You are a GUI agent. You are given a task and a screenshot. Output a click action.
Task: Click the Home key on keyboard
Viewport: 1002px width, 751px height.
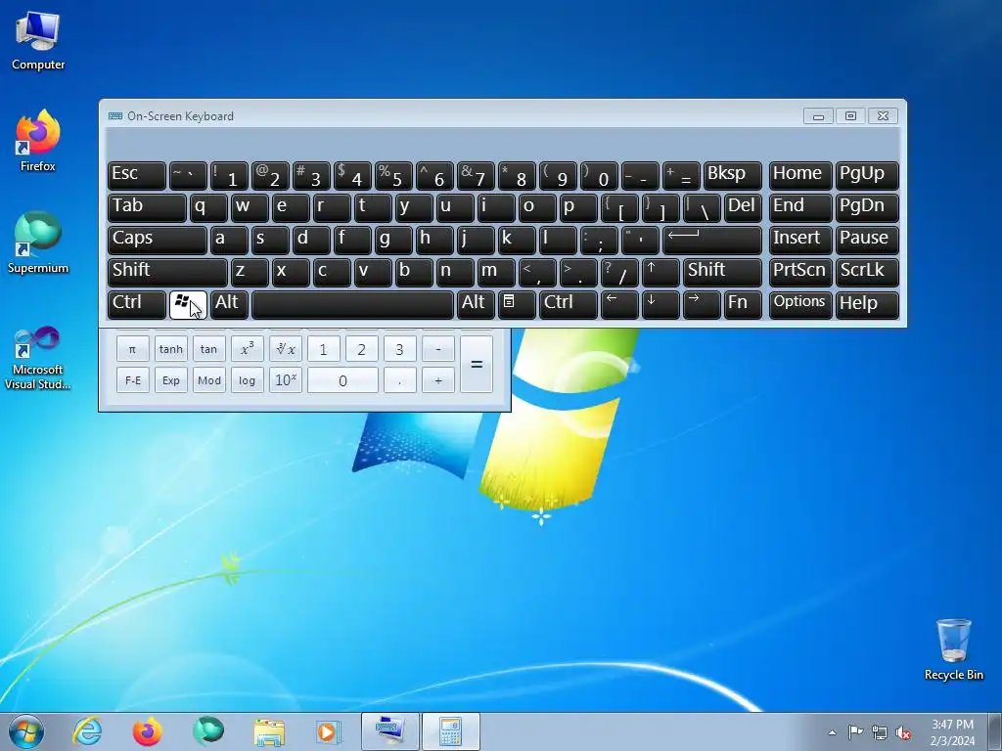pyautogui.click(x=800, y=176)
